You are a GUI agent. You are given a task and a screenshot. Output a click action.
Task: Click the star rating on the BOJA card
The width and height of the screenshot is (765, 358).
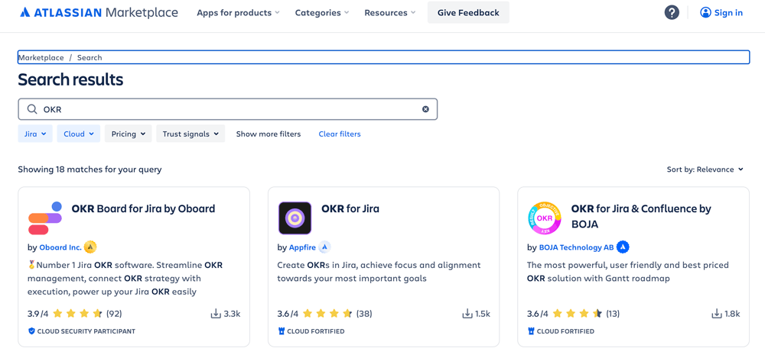click(577, 314)
